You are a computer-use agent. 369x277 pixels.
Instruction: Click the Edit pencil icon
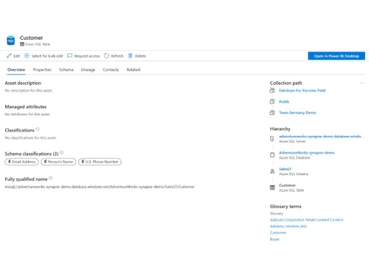pos(9,56)
